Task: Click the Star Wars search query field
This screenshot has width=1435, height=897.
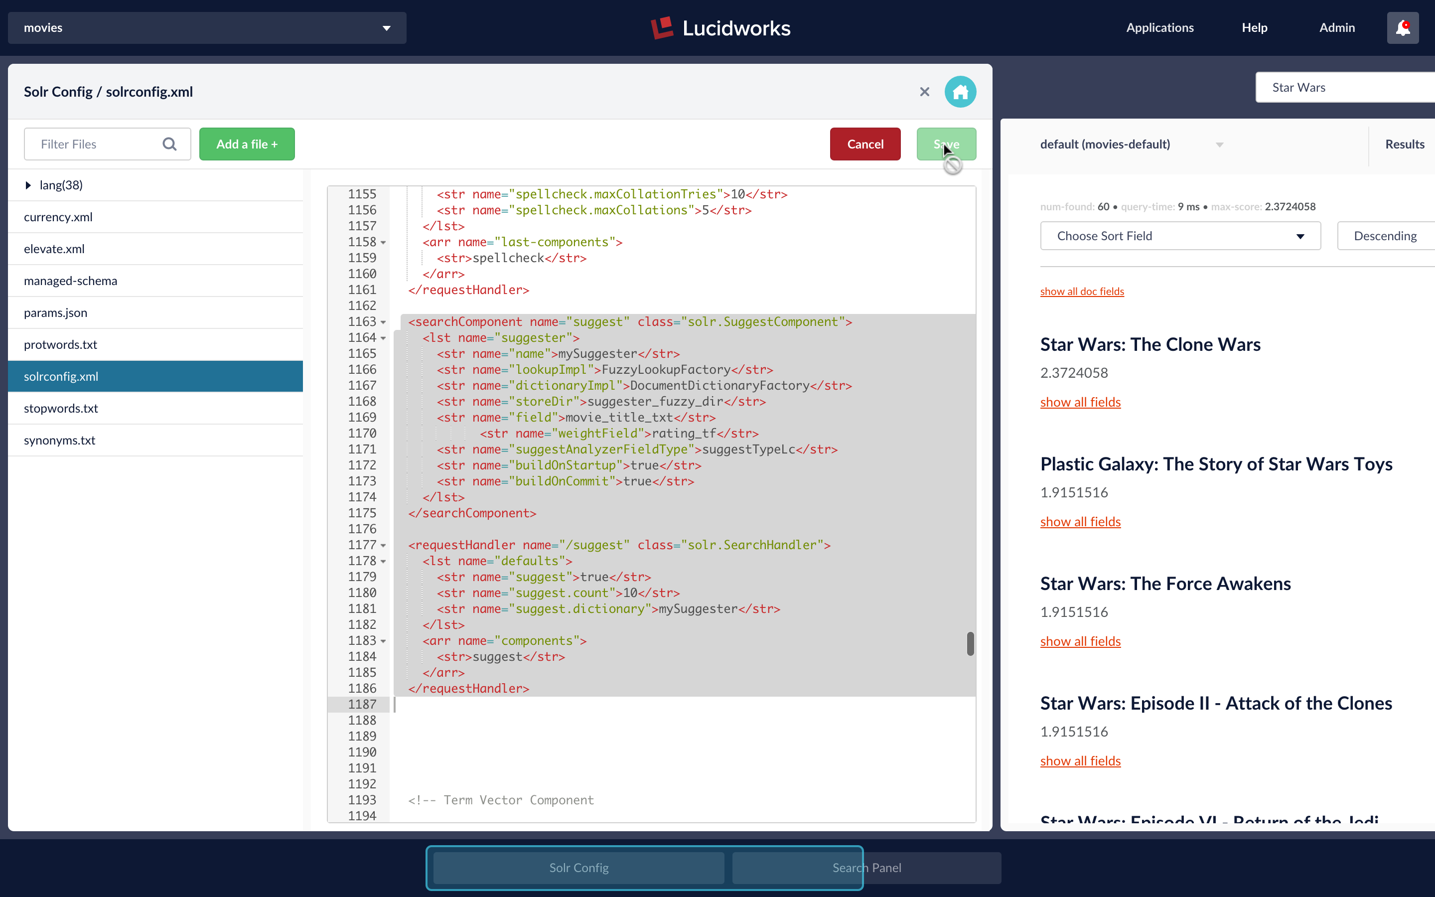Action: point(1345,88)
